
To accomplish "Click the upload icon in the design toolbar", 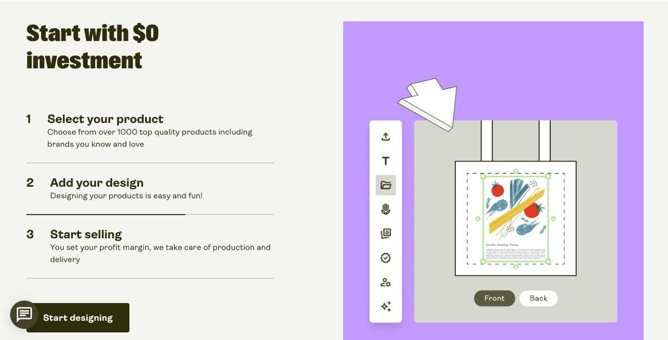I will click(385, 137).
